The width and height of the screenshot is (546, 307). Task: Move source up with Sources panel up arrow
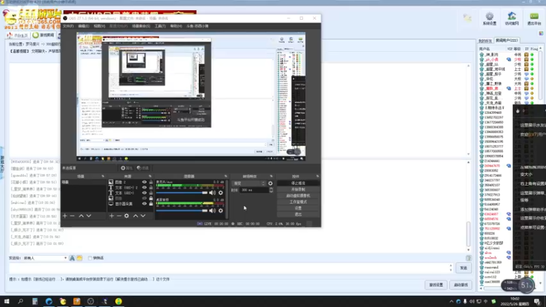tap(135, 216)
